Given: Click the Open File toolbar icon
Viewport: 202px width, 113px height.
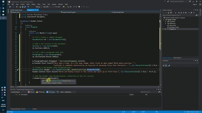Looking at the screenshot, I should [x=20, y=7].
